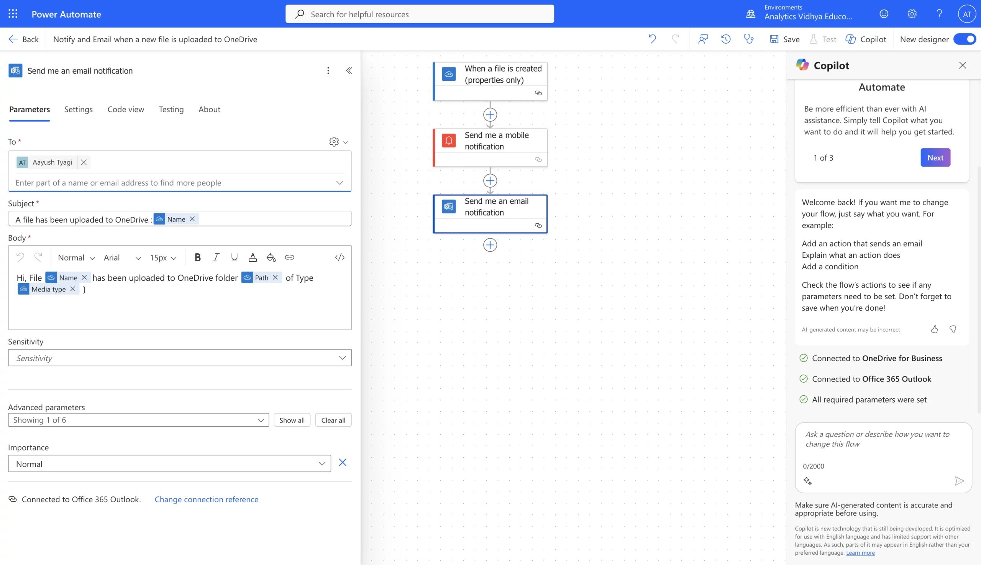Insert a link in the email body
981x565 pixels.
(x=290, y=257)
